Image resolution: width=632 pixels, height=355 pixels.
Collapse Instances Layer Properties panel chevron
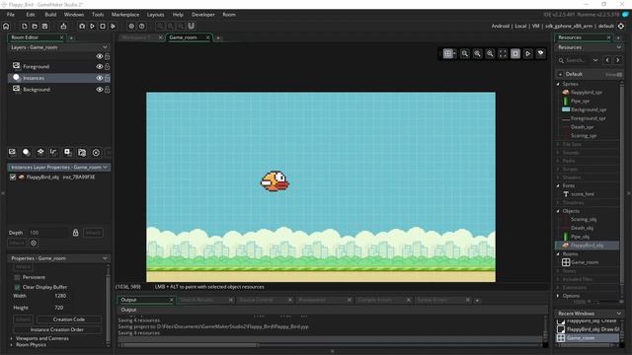click(105, 167)
